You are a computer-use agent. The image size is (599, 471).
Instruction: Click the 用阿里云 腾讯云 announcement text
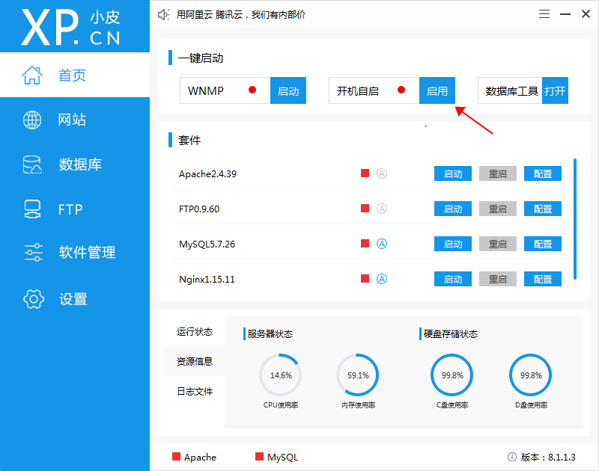(240, 15)
